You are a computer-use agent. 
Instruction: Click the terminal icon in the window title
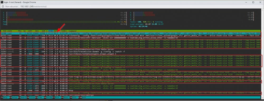[2, 2]
